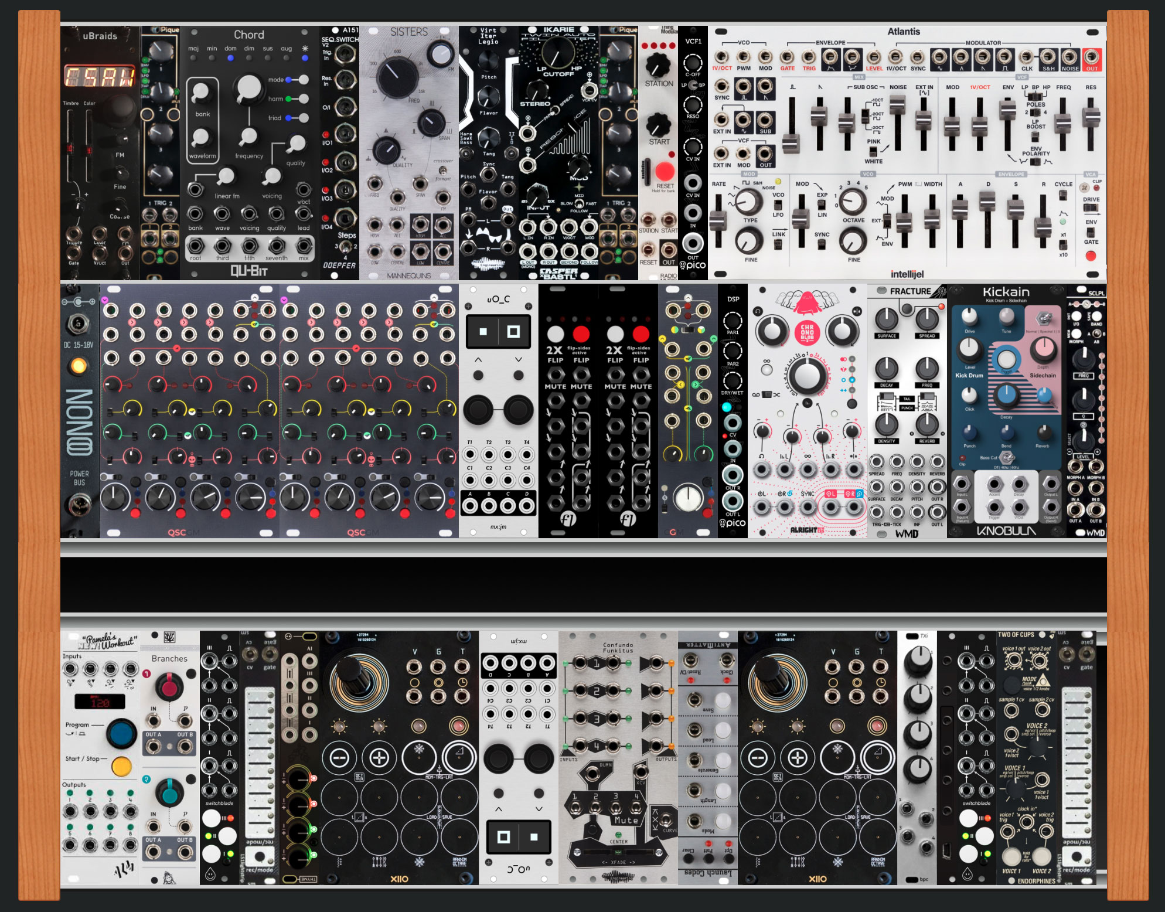Click the Chord linear fm knob

[225, 176]
